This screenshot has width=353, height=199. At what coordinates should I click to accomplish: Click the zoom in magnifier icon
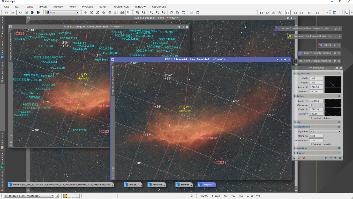point(138,12)
